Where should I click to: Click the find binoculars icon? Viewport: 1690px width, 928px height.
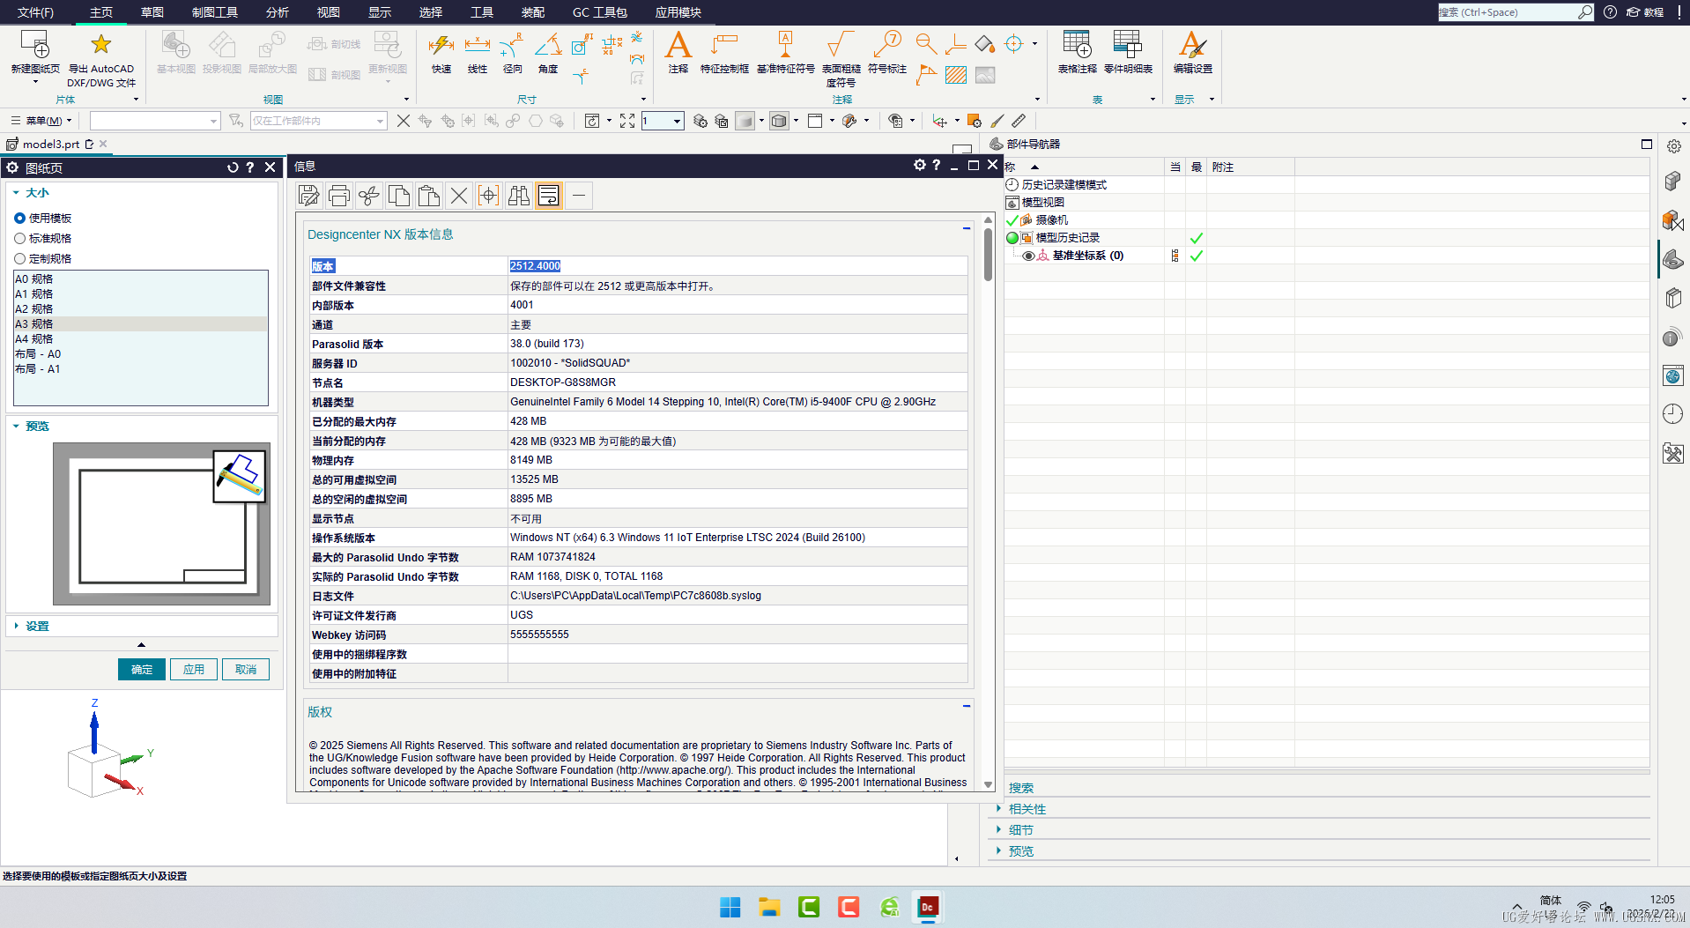tap(519, 196)
